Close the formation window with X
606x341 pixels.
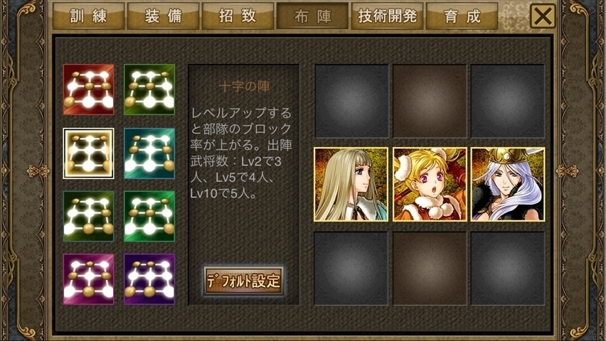click(x=543, y=16)
